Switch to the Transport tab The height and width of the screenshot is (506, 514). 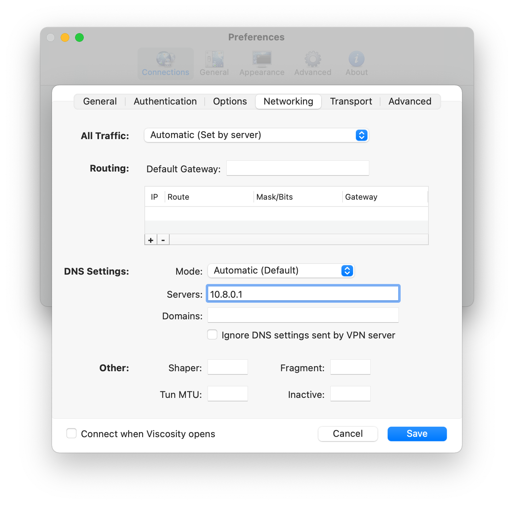[351, 102]
